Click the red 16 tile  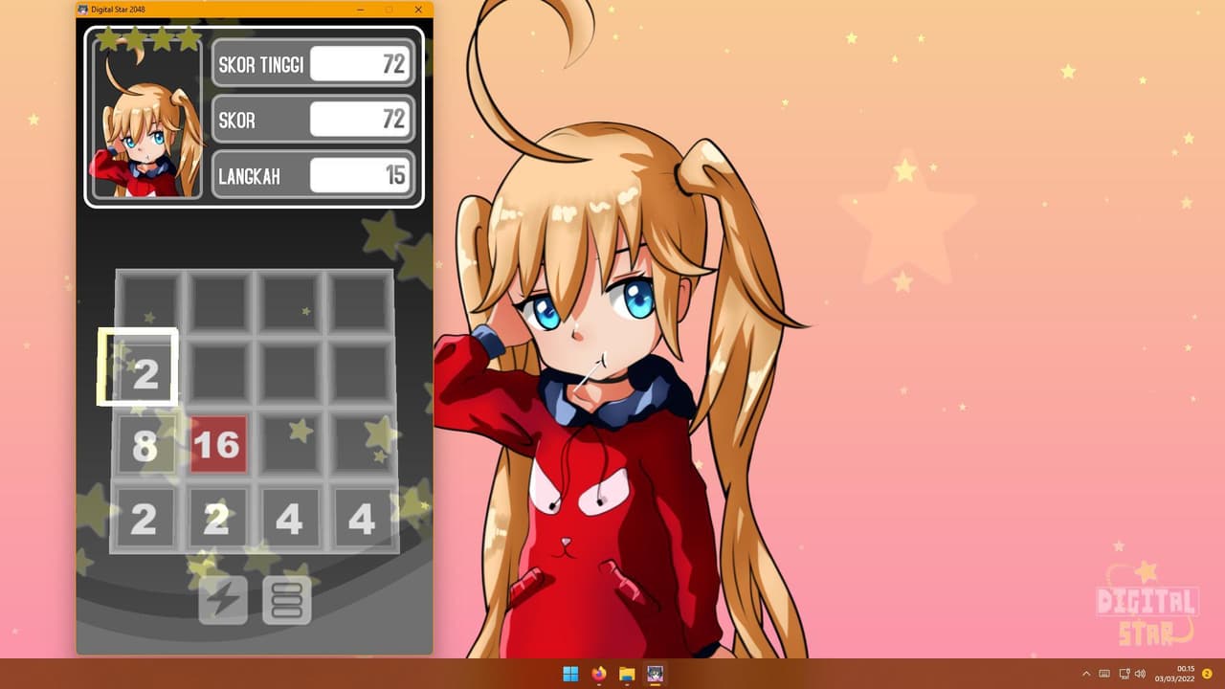click(218, 445)
